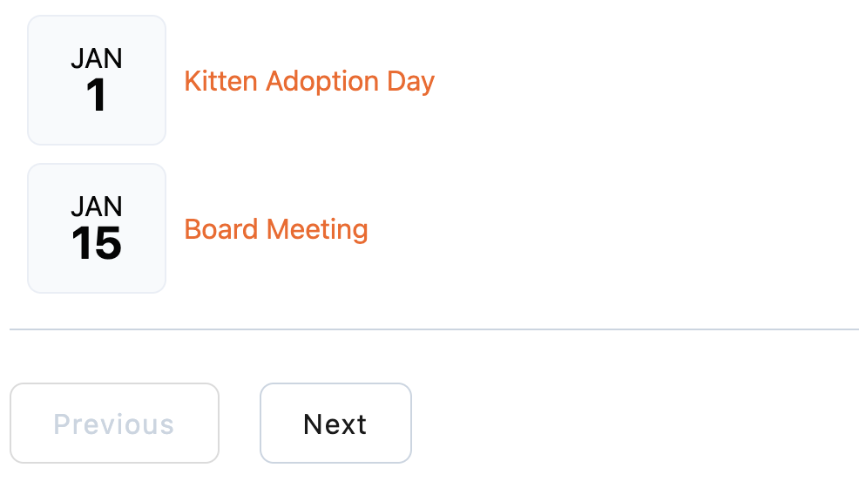The width and height of the screenshot is (859, 495).
Task: Click the word Meeting in the second event
Action: click(x=317, y=230)
